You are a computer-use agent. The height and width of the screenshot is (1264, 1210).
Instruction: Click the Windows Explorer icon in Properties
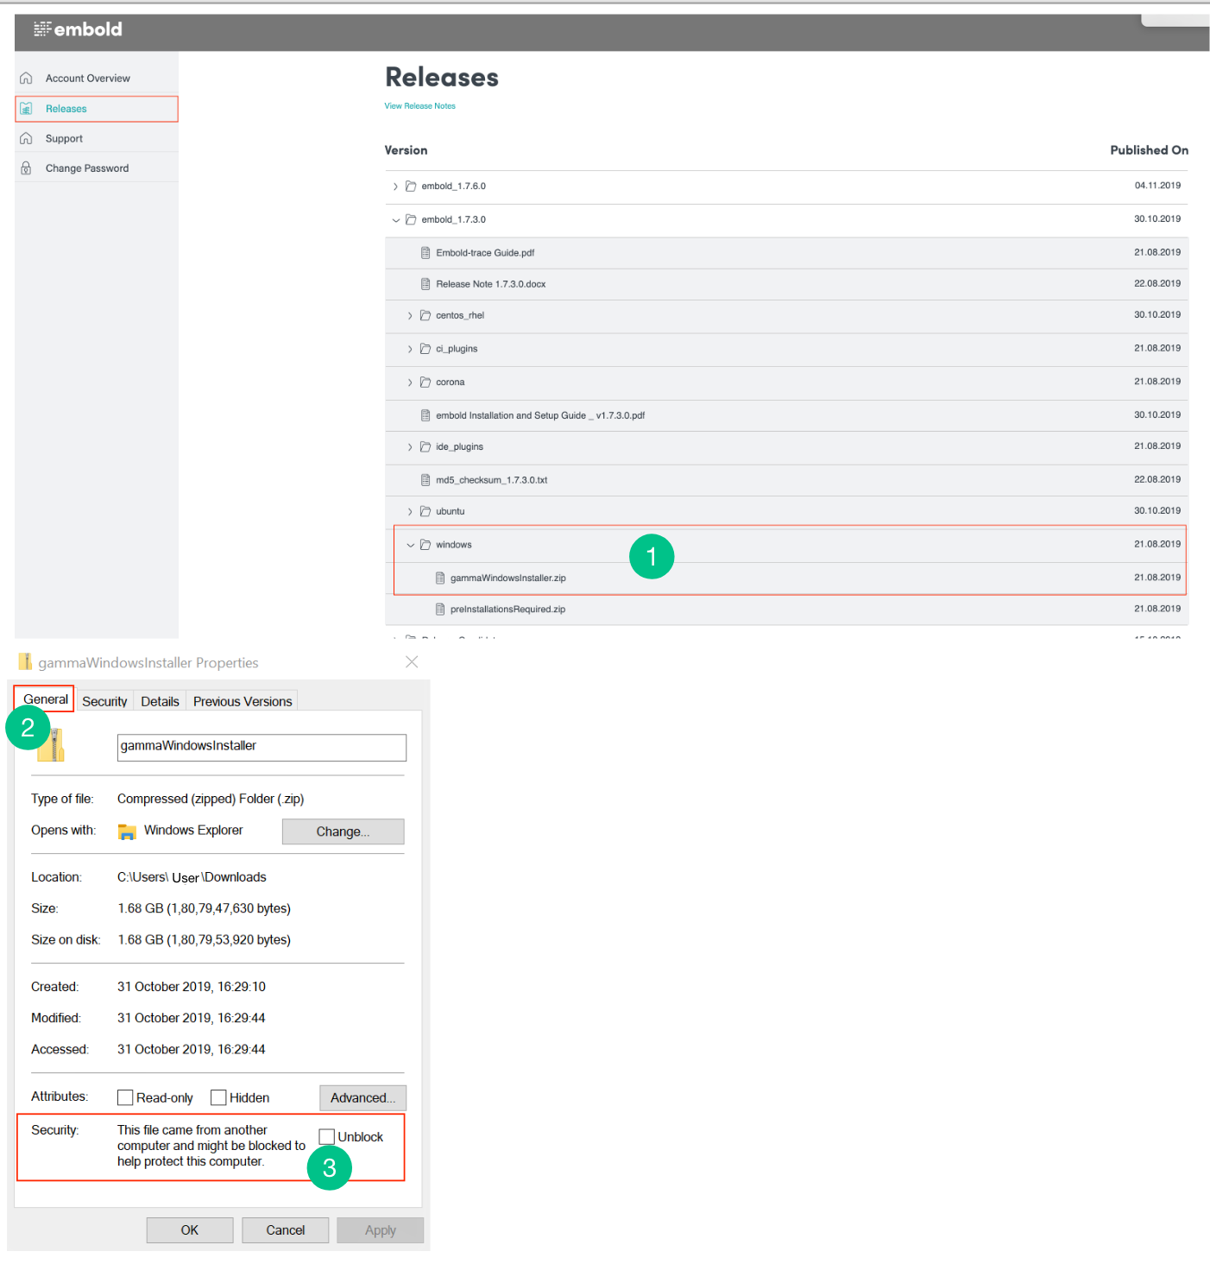[127, 831]
